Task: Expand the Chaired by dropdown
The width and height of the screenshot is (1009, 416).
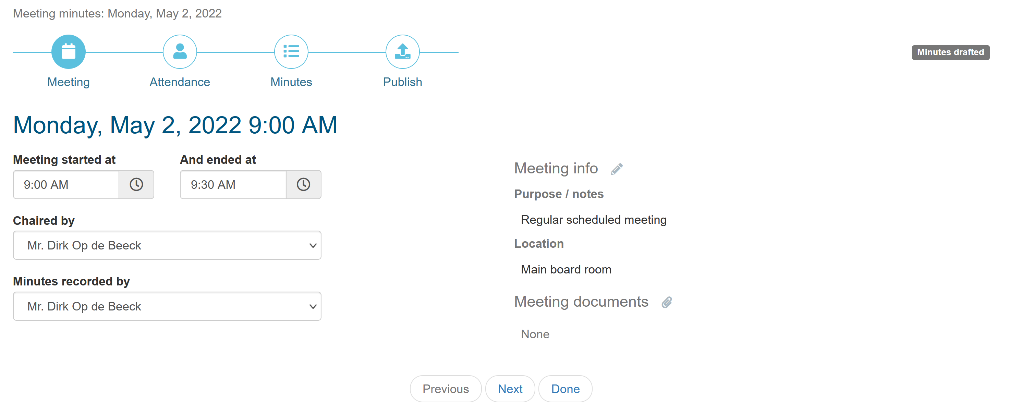Action: 167,245
